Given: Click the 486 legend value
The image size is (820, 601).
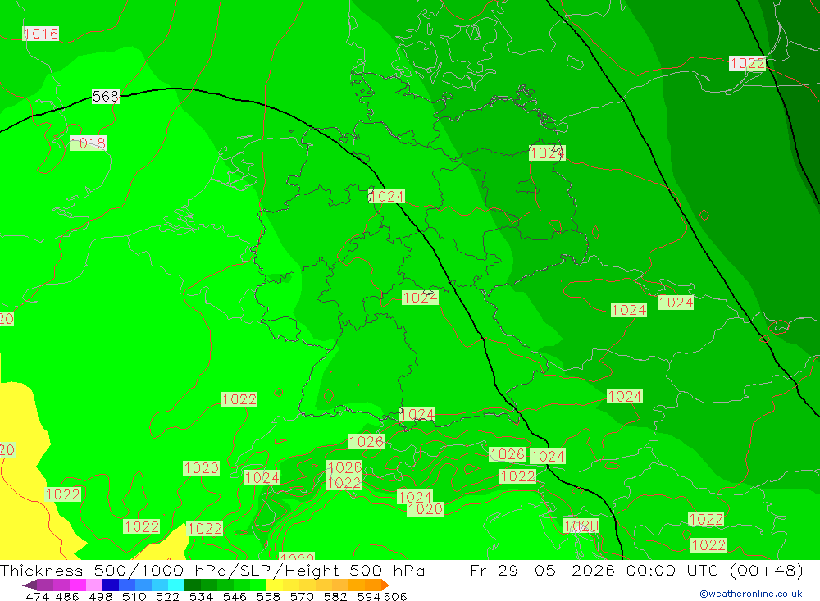Looking at the screenshot, I should (x=67, y=596).
